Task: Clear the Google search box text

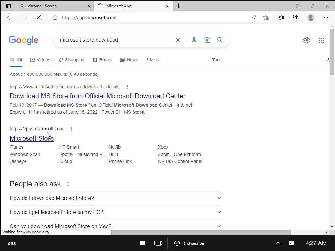Action: (178, 40)
